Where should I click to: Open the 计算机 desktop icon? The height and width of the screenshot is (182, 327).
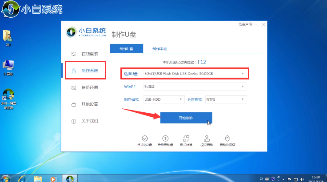(x=8, y=67)
